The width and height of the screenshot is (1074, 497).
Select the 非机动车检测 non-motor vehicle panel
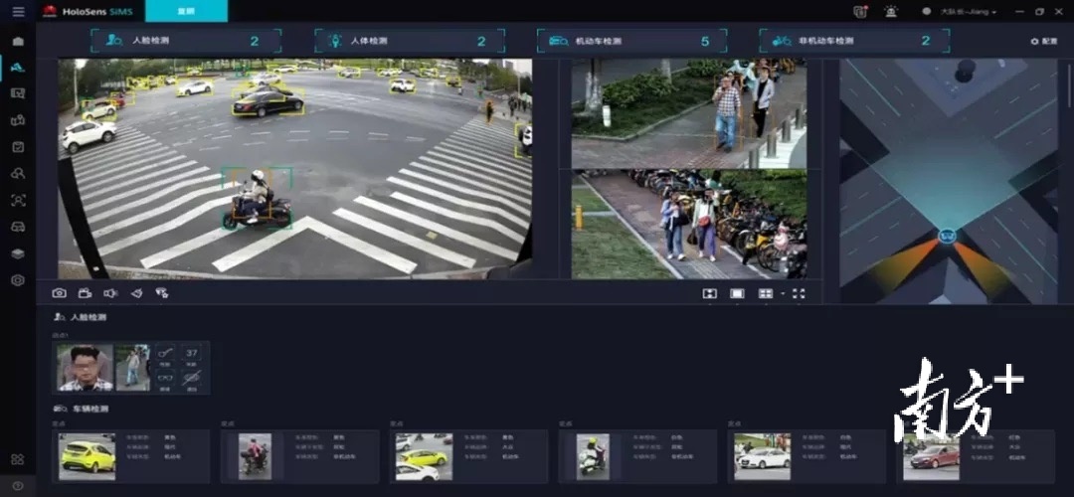853,41
